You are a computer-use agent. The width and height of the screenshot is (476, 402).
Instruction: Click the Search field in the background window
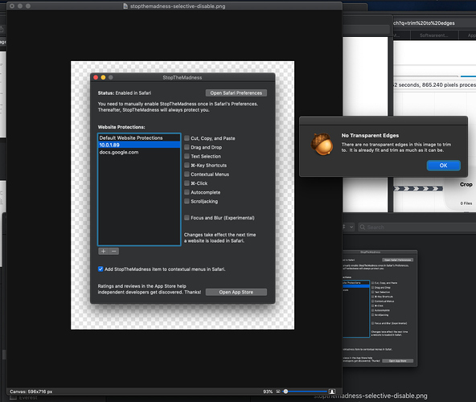pyautogui.click(x=416, y=227)
